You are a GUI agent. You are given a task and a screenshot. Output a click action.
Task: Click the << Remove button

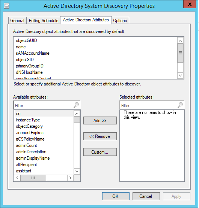tap(100, 136)
